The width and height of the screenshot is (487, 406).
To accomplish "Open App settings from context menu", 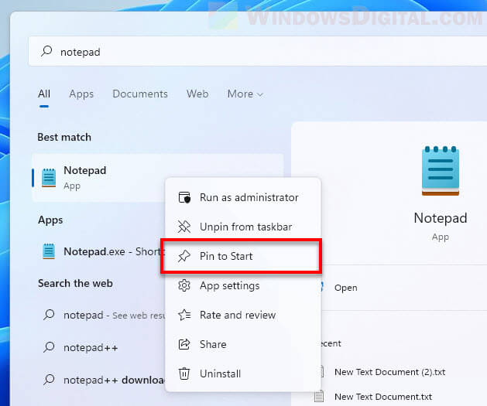I will [x=243, y=285].
